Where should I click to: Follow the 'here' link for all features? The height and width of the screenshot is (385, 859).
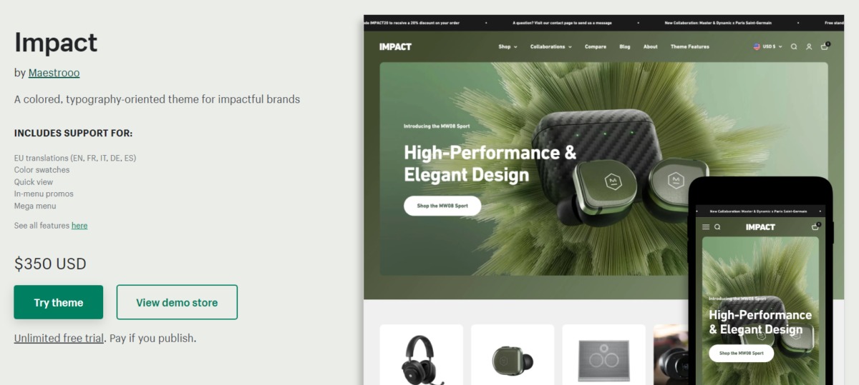(79, 226)
